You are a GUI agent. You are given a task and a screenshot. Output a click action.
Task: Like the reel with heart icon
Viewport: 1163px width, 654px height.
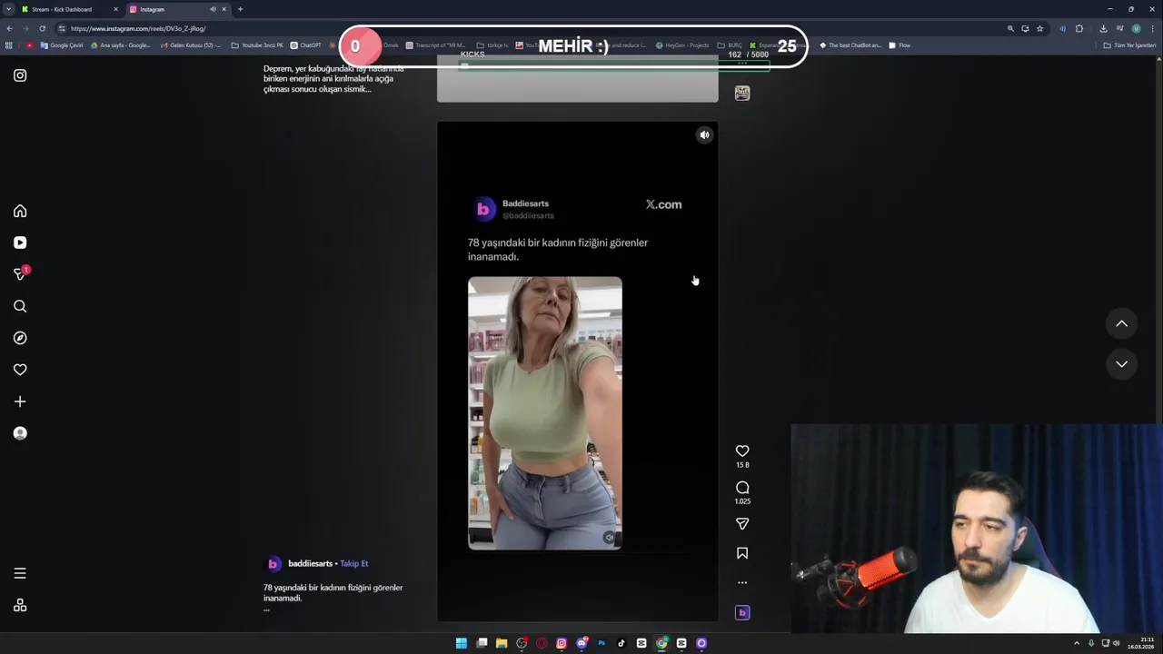coord(742,451)
